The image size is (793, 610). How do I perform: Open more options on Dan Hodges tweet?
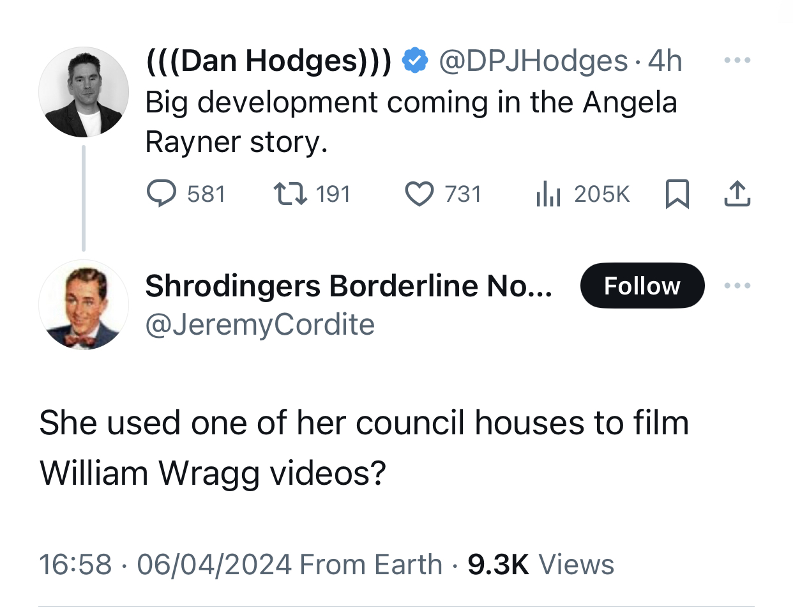[737, 61]
